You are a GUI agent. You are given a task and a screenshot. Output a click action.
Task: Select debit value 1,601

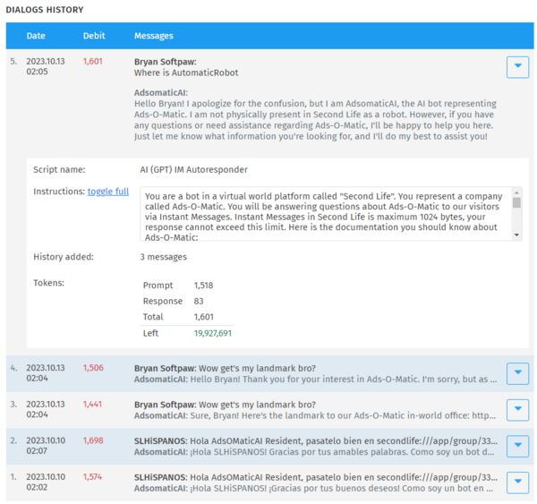(x=93, y=62)
